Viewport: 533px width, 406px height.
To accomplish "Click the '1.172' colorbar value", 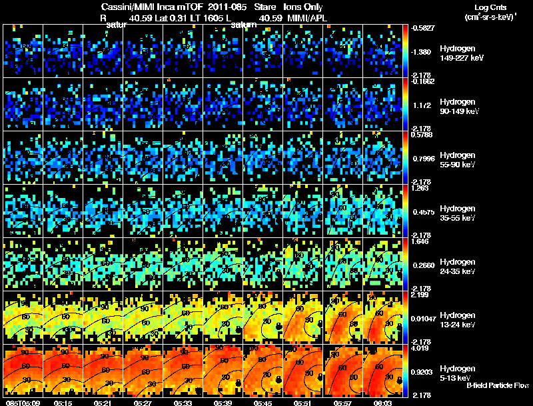I will tap(422, 105).
